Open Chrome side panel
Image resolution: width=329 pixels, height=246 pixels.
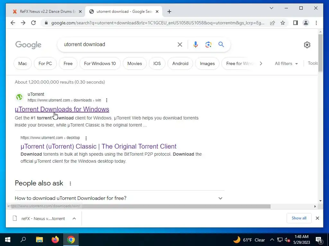click(x=296, y=23)
